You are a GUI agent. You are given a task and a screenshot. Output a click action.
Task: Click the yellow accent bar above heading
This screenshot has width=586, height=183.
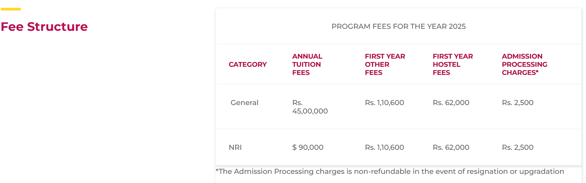pos(11,9)
